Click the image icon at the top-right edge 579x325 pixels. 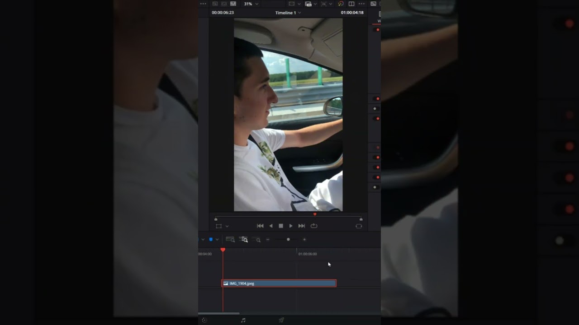(x=373, y=4)
